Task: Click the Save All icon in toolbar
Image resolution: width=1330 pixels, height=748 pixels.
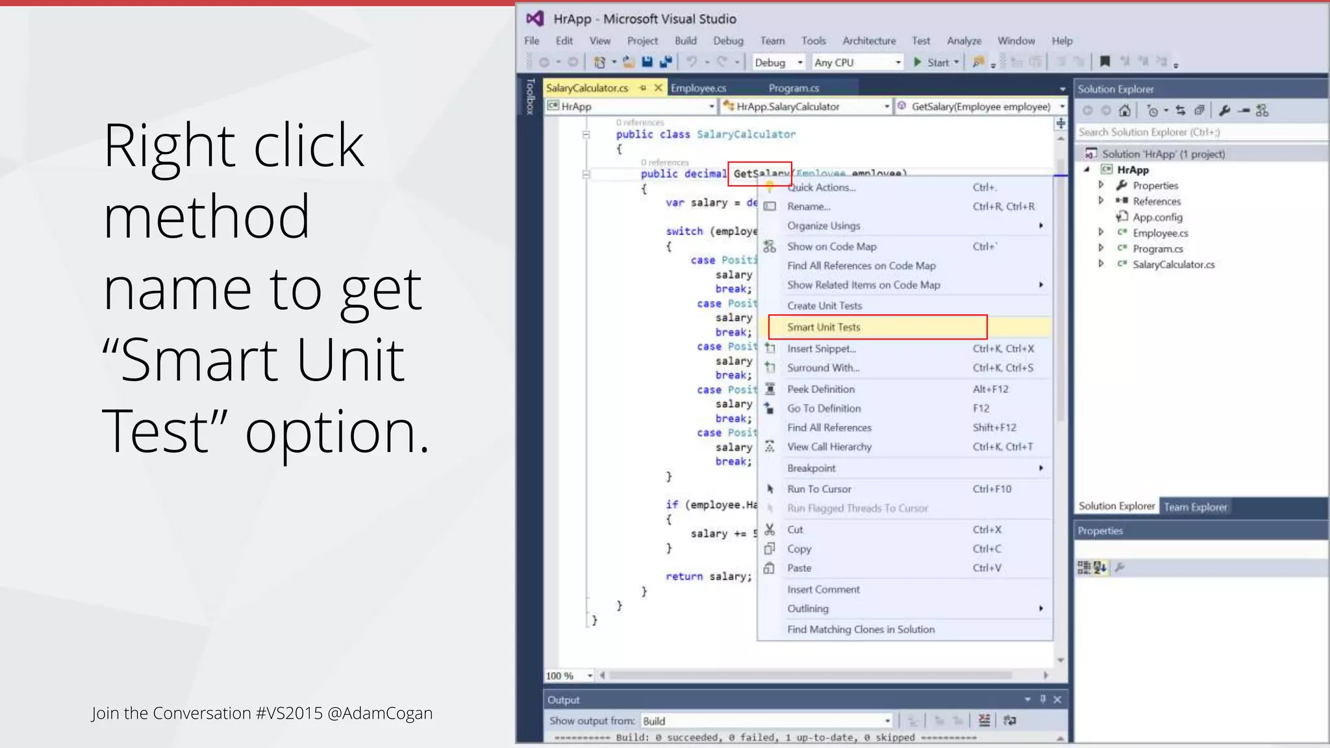Action: [x=665, y=62]
